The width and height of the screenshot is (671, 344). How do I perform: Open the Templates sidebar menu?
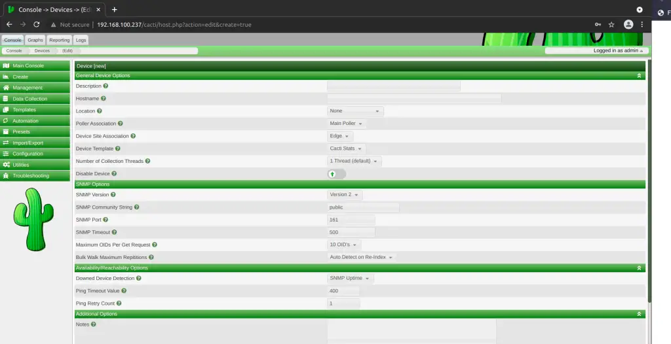tap(35, 110)
